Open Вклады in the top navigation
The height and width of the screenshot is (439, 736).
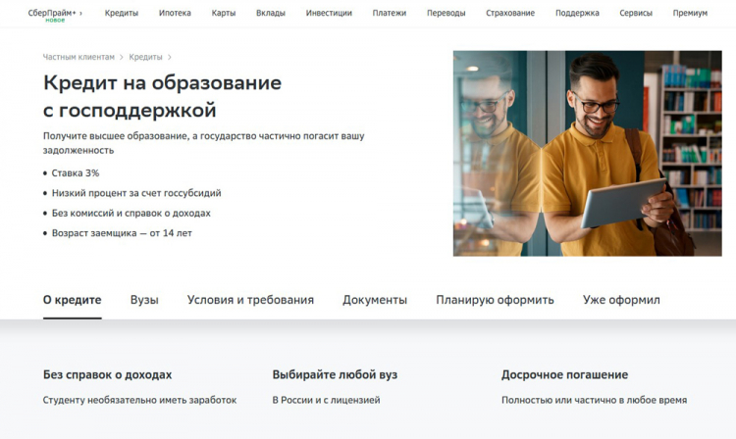pyautogui.click(x=271, y=13)
